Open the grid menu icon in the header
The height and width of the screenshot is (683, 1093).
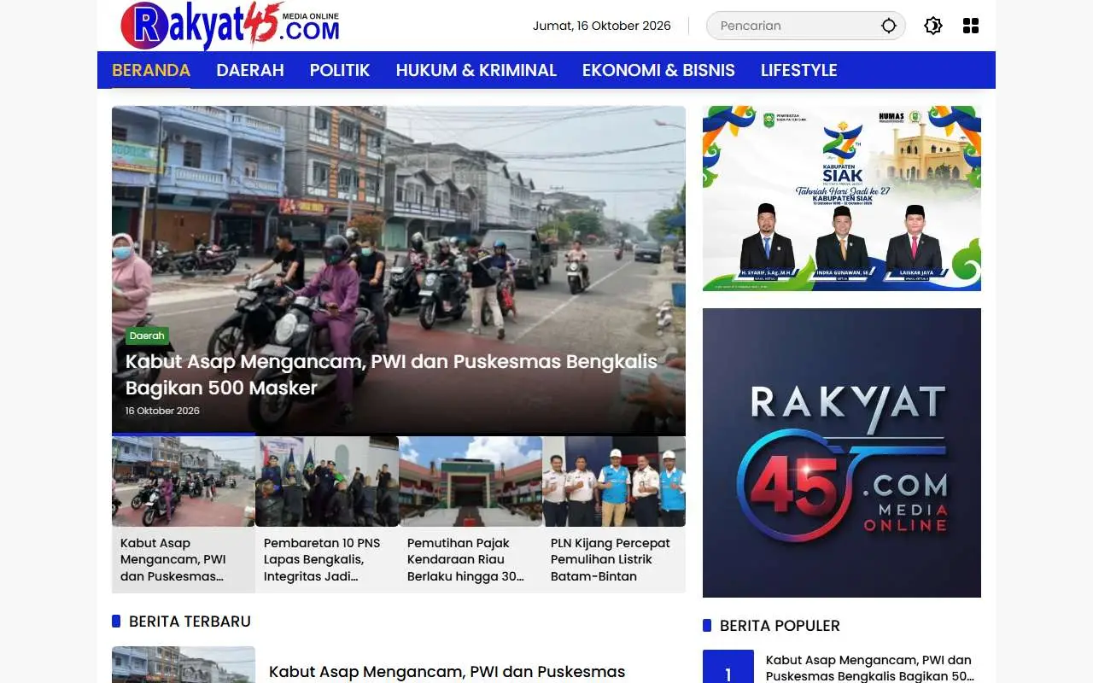coord(971,26)
